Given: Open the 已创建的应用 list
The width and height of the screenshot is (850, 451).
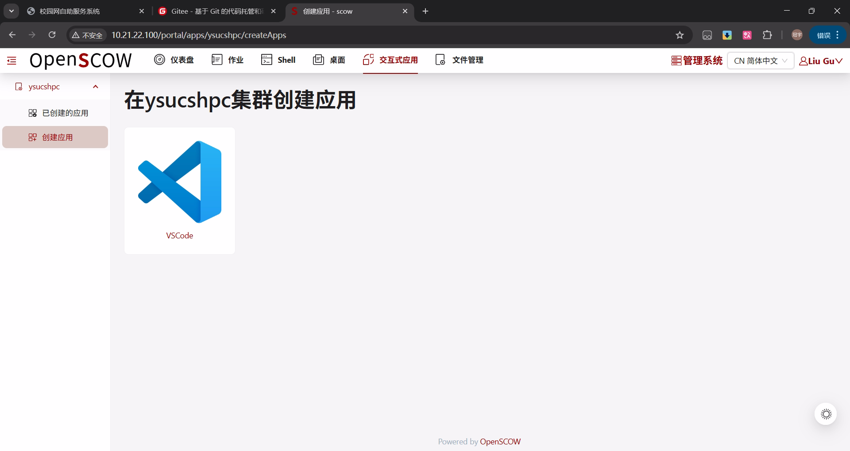Looking at the screenshot, I should point(65,113).
